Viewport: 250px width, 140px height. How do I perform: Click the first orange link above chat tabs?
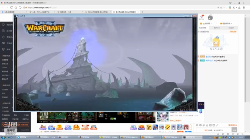point(206,24)
